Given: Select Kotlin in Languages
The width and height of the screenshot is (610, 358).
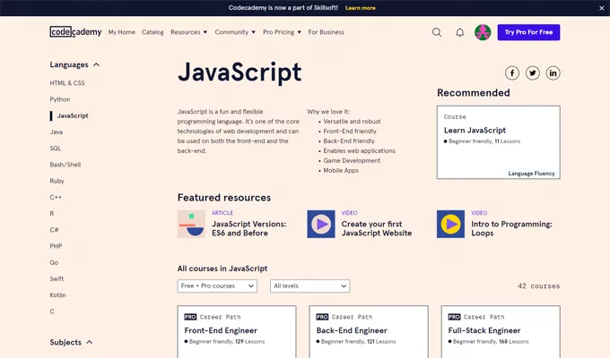Looking at the screenshot, I should click(57, 295).
